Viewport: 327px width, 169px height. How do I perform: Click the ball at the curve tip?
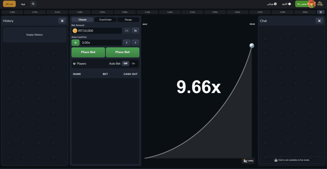coord(252,46)
